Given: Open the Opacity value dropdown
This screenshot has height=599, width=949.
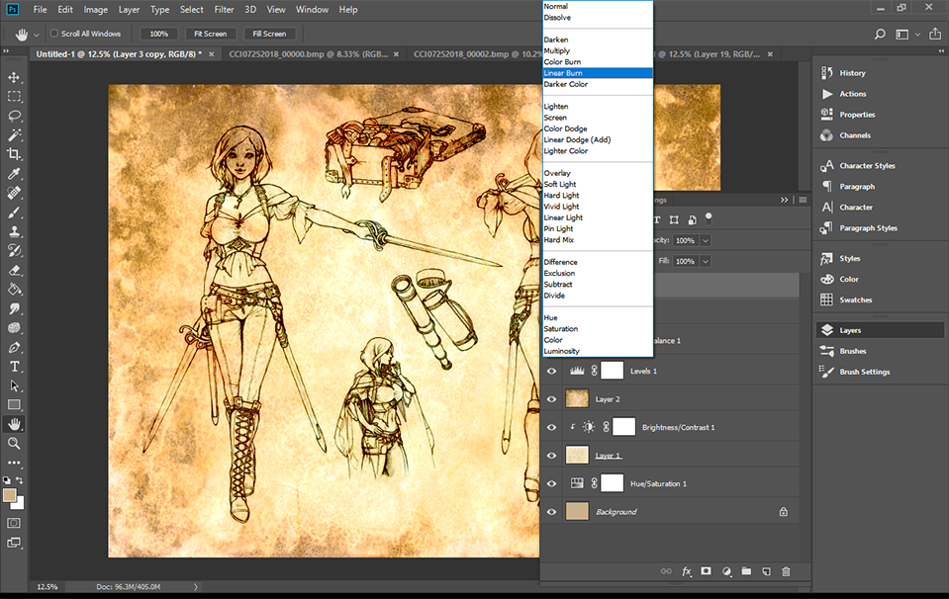Looking at the screenshot, I should (706, 240).
